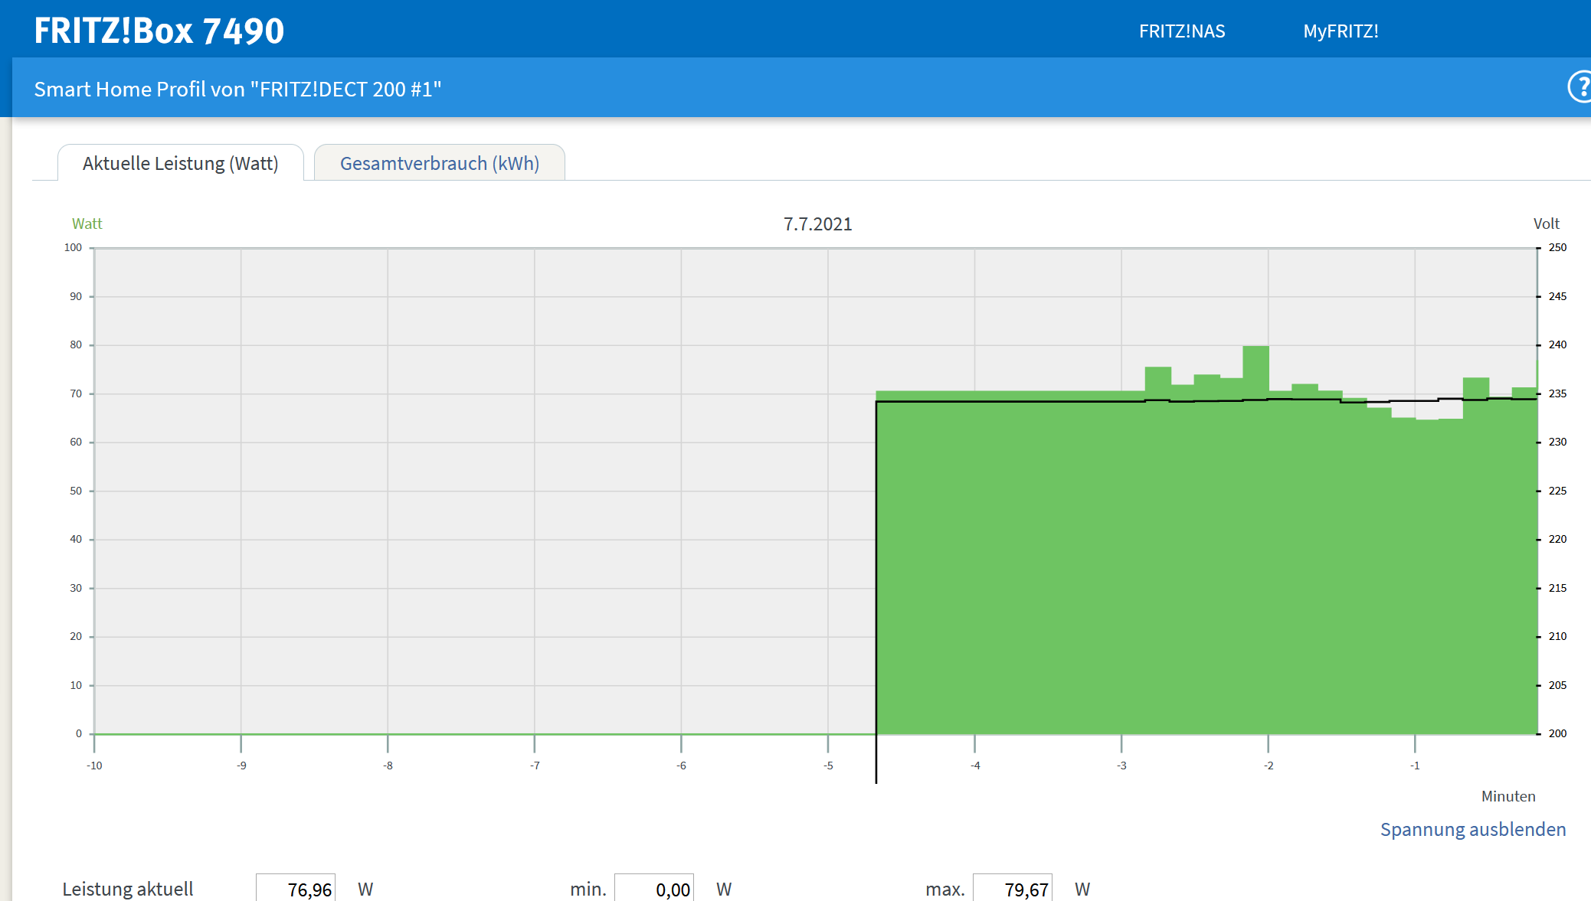Hide voltage via Spannung ausblenden link
The image size is (1591, 901).
1472,829
